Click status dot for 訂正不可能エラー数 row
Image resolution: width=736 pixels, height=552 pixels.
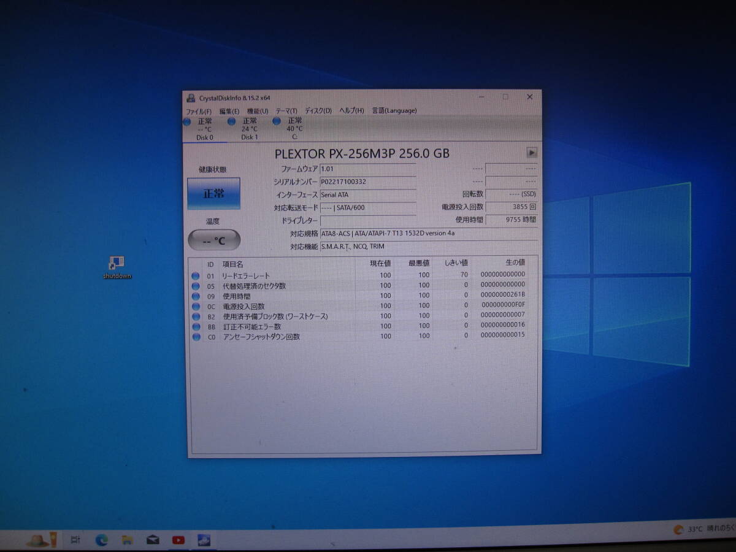click(x=196, y=326)
